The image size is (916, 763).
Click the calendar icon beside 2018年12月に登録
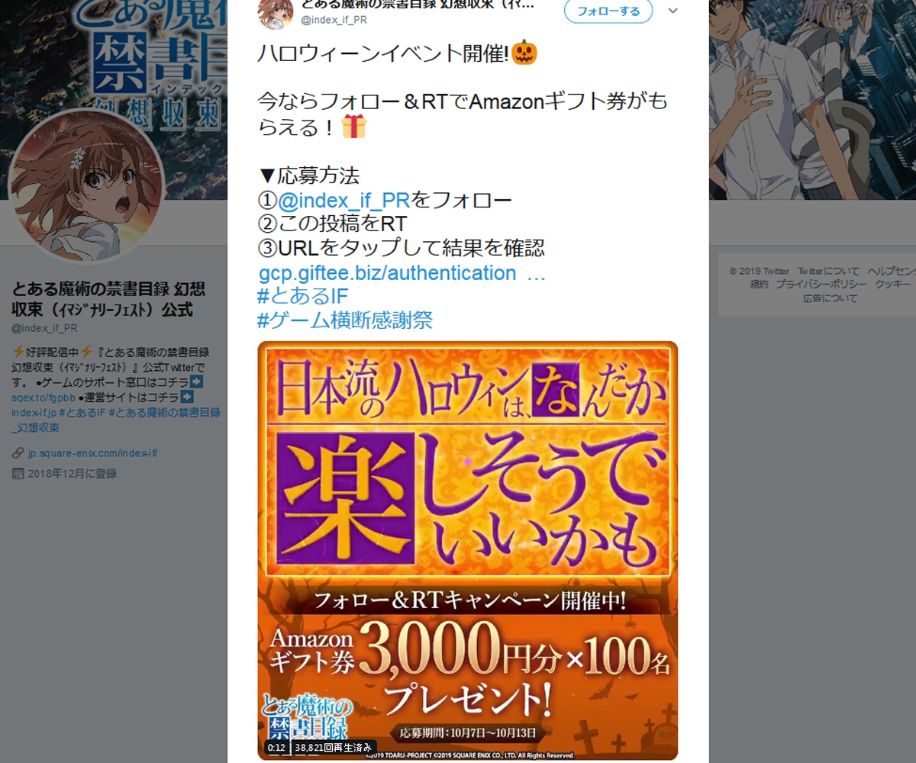[x=18, y=473]
